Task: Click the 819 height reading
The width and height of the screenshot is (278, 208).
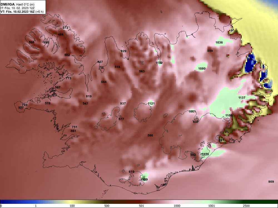Action: (x=89, y=97)
